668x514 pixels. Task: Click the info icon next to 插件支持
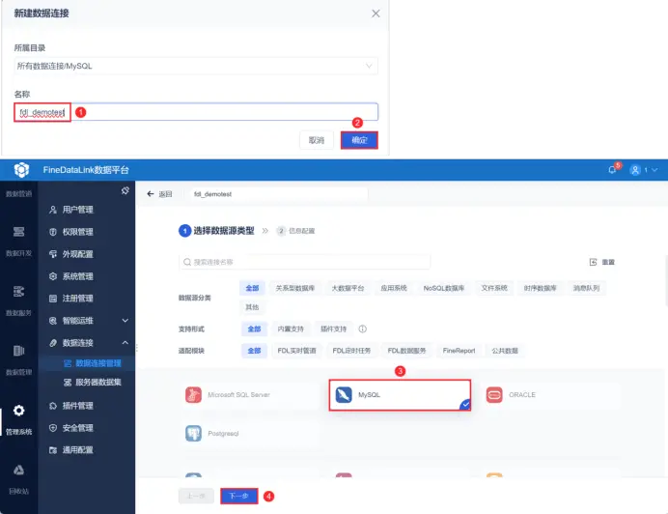pos(363,328)
